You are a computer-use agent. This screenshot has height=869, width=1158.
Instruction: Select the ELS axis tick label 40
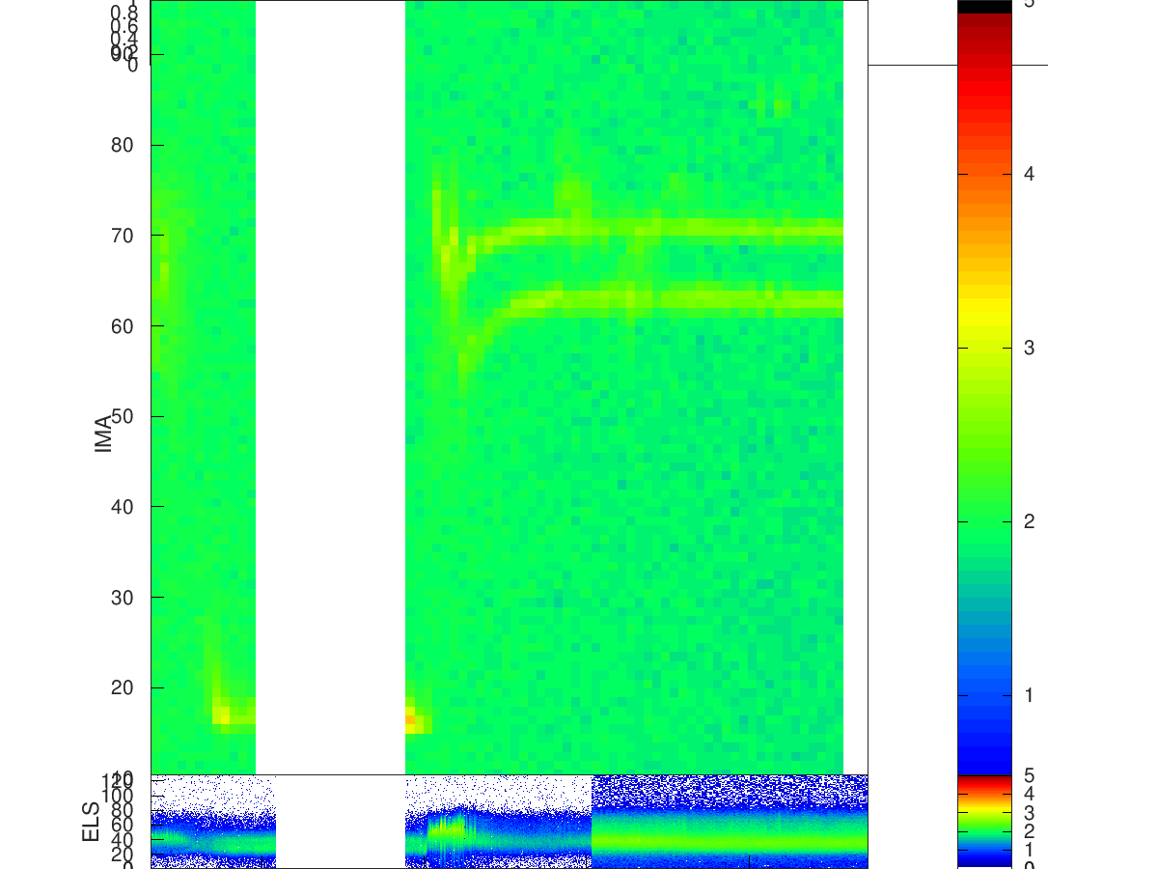coord(123,839)
